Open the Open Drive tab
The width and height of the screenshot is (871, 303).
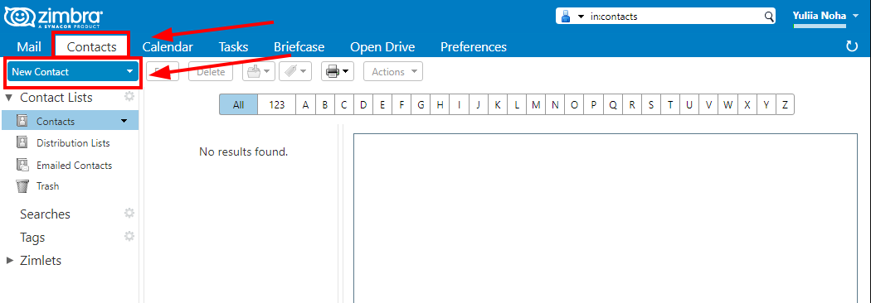click(382, 47)
